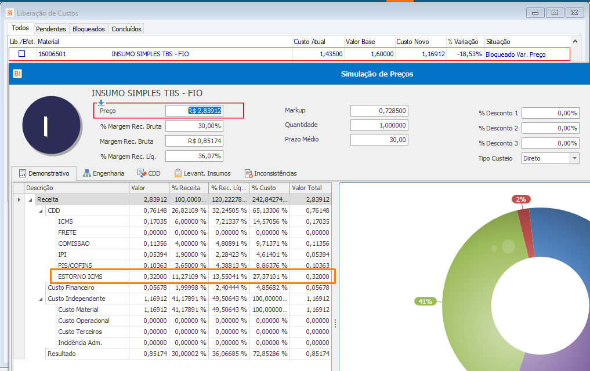Click the round 'I' product avatar
This screenshot has height=371, width=590.
pos(52,126)
